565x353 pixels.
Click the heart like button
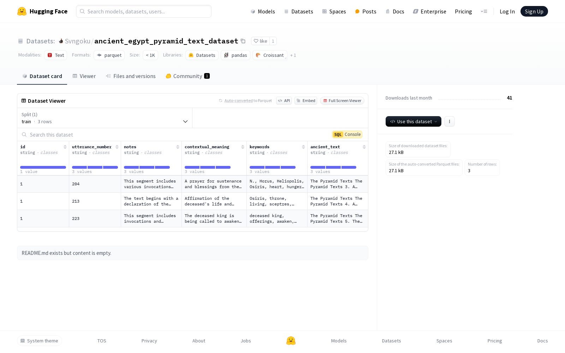260,41
